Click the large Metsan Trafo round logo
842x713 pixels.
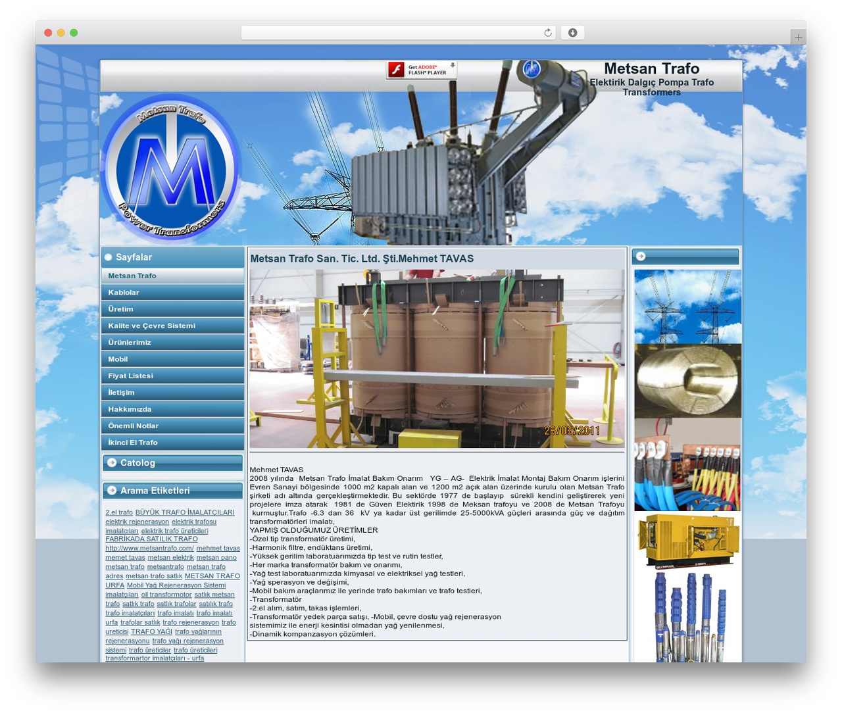point(171,170)
